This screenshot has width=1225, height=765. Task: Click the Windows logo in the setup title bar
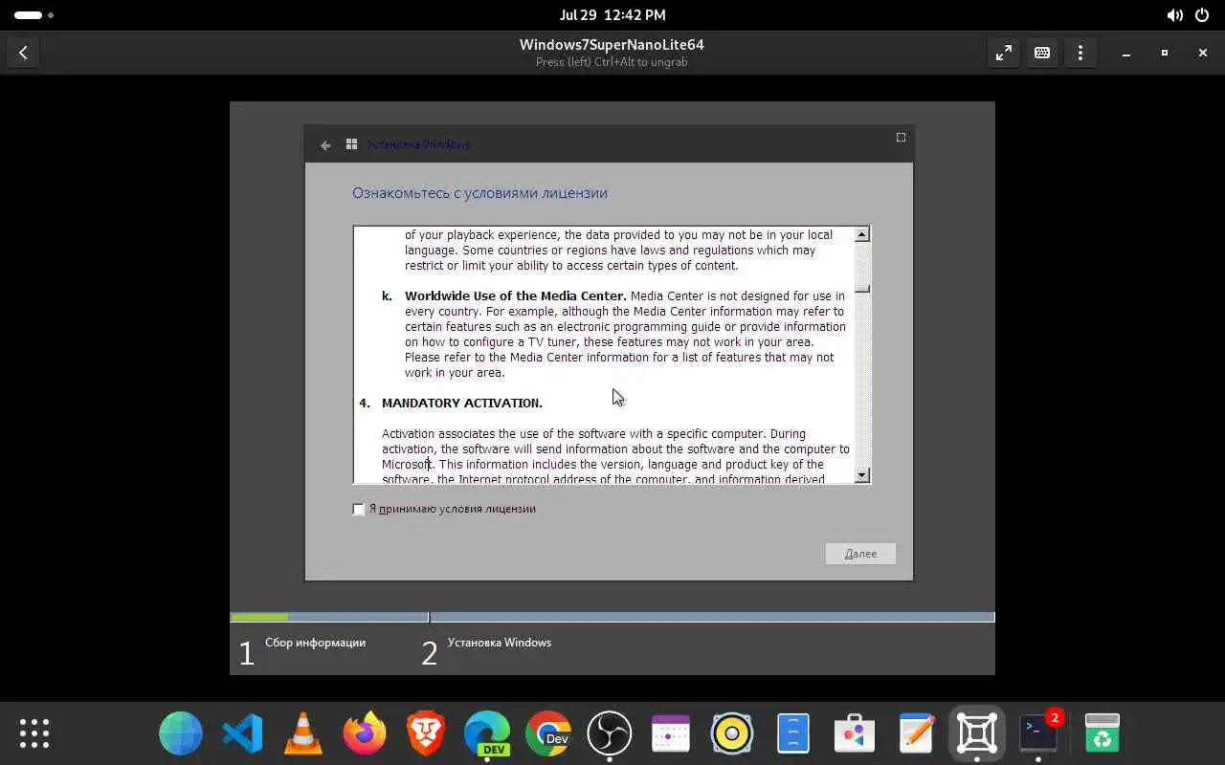pyautogui.click(x=352, y=144)
